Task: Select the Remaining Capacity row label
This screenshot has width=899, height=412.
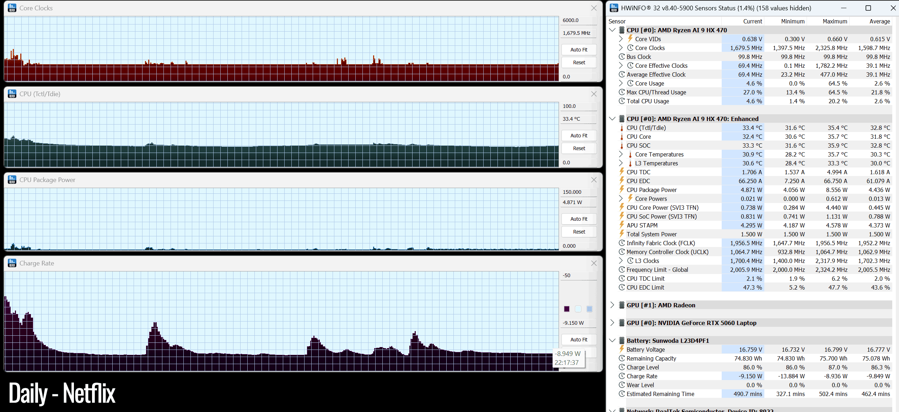Action: (x=651, y=358)
